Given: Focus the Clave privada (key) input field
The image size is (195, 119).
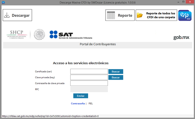Looking at the screenshot, I should [x=89, y=77].
